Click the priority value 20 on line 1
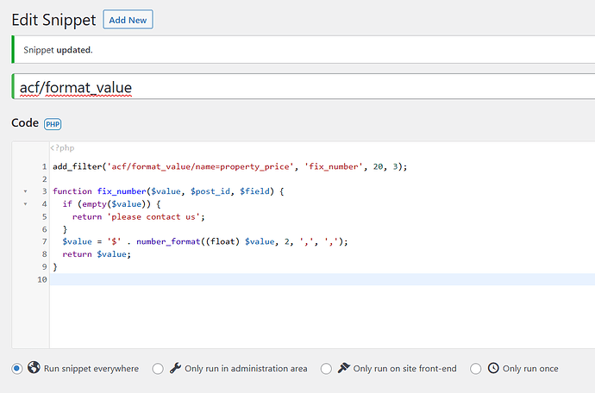Viewport: 595px width, 393px height. click(x=378, y=166)
